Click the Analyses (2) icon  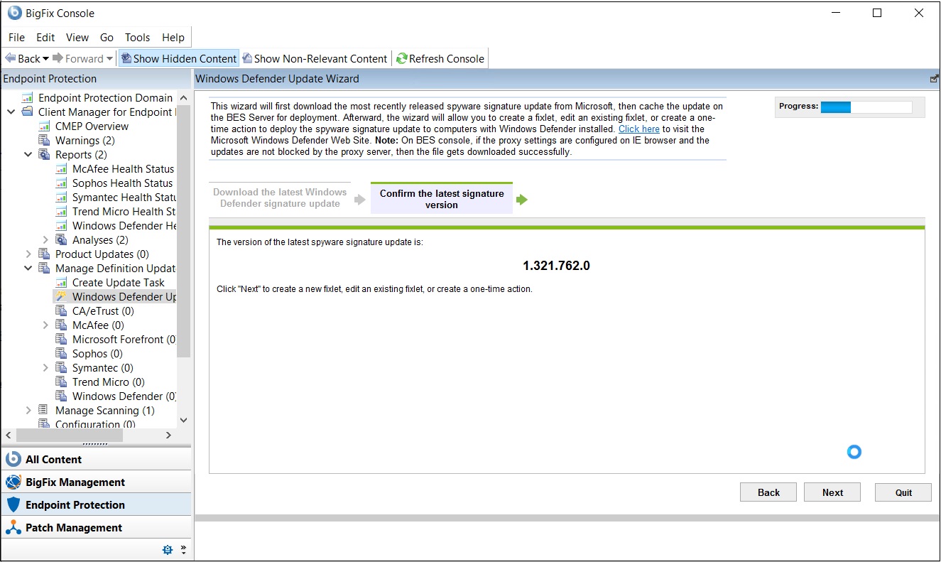(61, 240)
